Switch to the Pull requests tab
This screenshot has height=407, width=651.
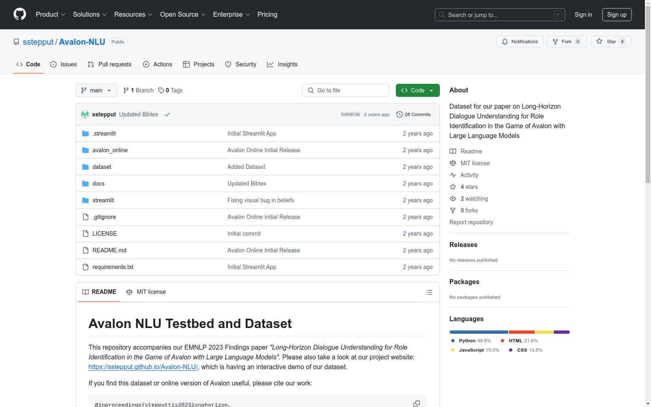(x=109, y=64)
